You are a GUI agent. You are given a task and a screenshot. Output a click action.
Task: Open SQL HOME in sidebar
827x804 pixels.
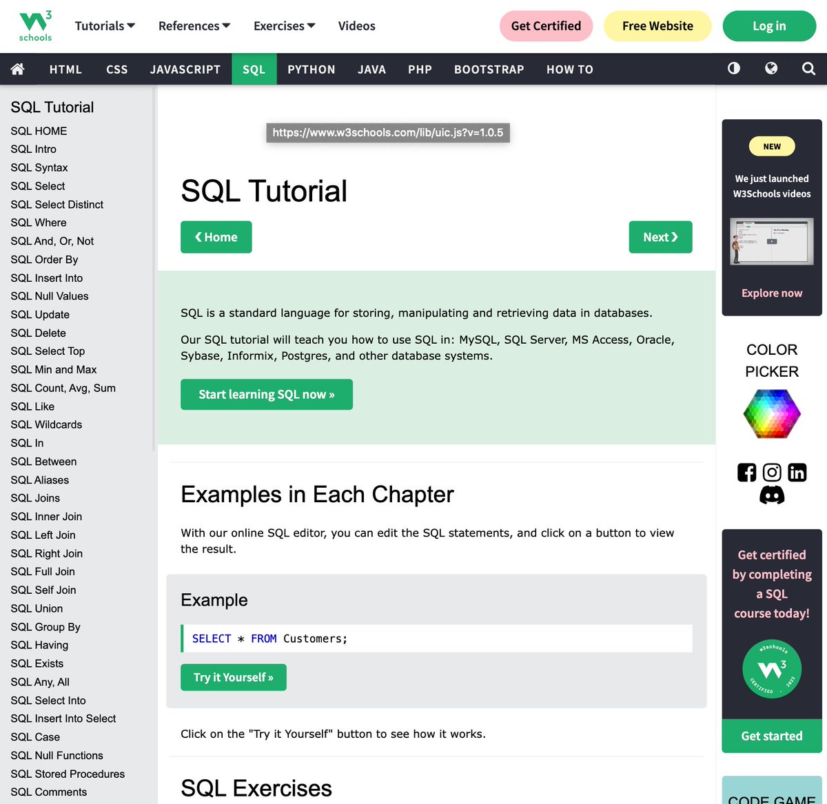[39, 131]
